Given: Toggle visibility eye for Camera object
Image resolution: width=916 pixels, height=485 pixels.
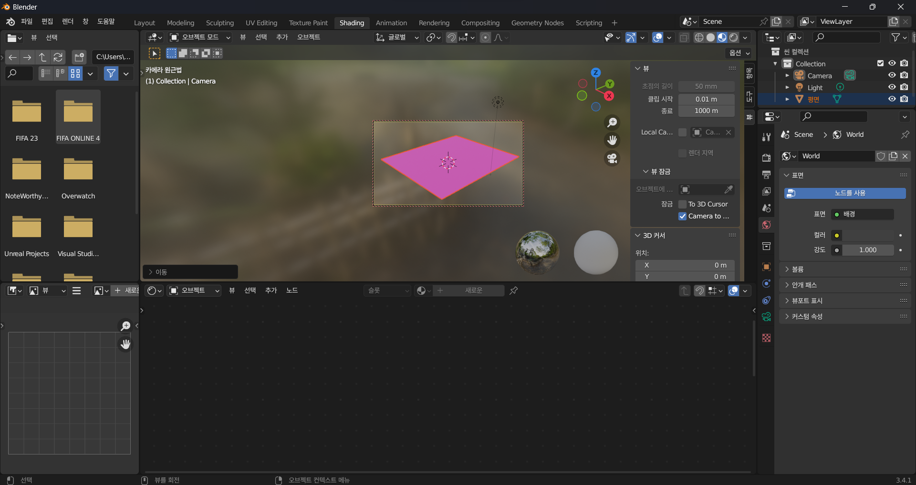Looking at the screenshot, I should (x=892, y=75).
